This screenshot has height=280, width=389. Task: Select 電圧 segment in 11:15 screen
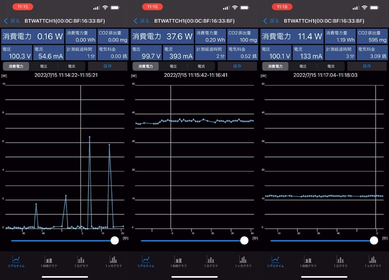[x=44, y=66]
